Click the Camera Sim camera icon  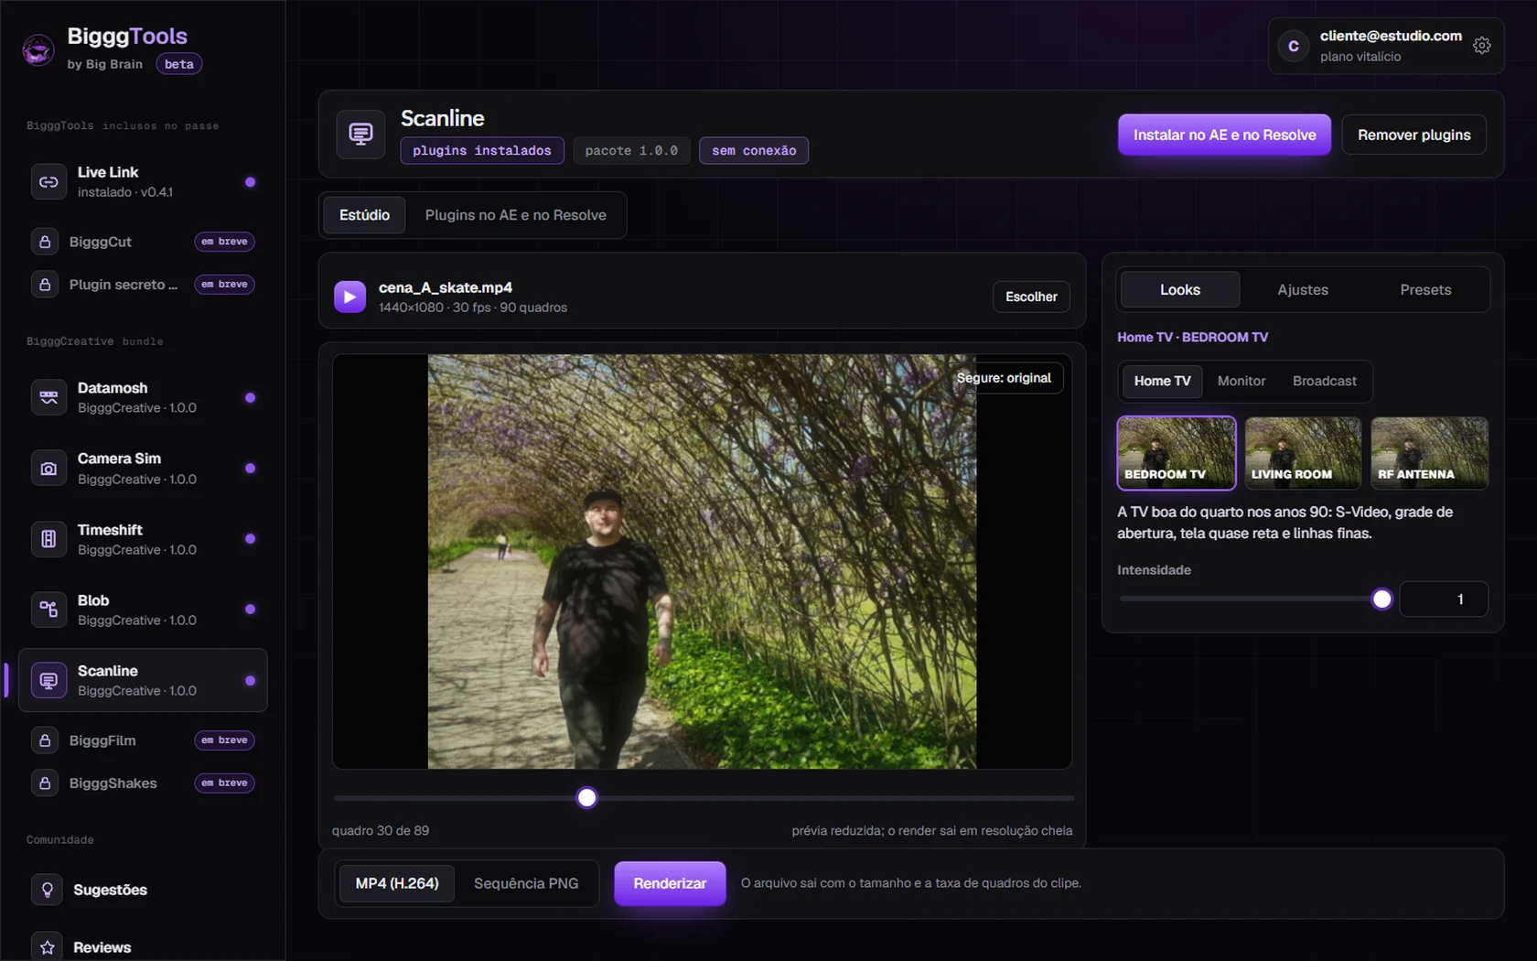pos(48,469)
